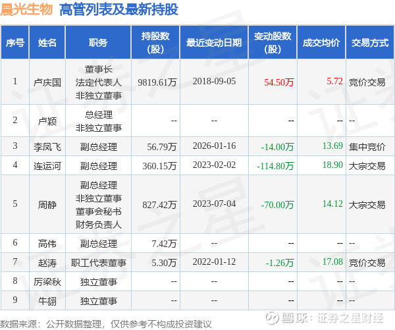The height and width of the screenshot is (330, 395).
Task: Click the date 2022-01-12
Action: 214,261
